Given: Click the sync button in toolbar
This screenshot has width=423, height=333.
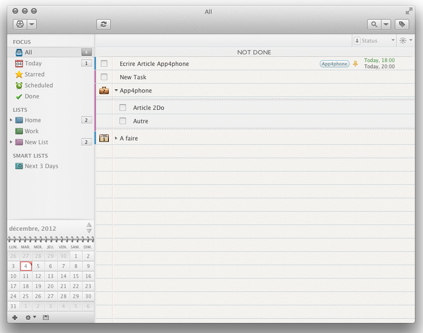Looking at the screenshot, I should pos(103,24).
